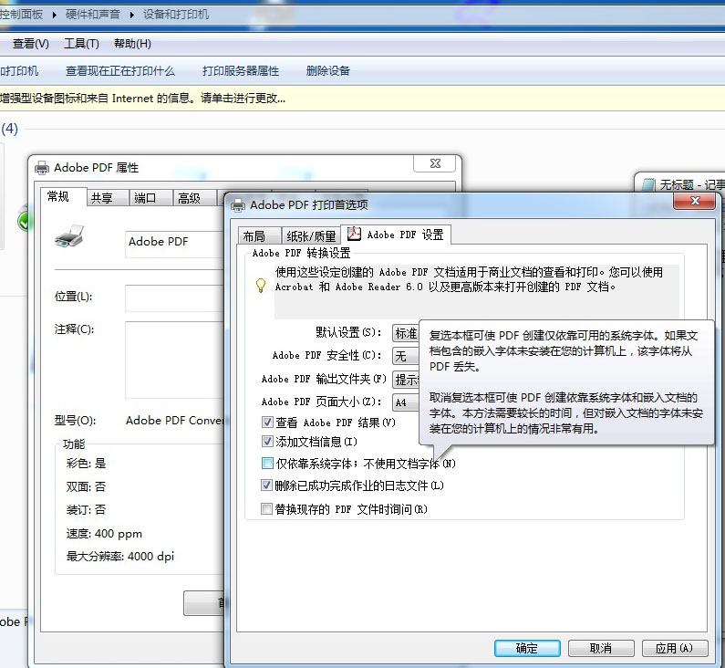Viewport: 725px width, 668px height.
Task: Click the lightbulb hint icon
Action: [x=261, y=286]
